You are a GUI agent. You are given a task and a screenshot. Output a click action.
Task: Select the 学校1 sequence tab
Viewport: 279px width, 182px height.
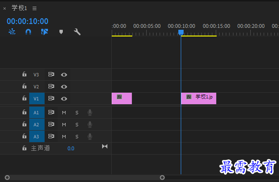pos(19,8)
